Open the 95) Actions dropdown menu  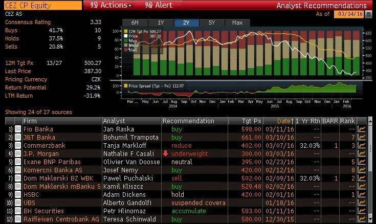pos(111,5)
